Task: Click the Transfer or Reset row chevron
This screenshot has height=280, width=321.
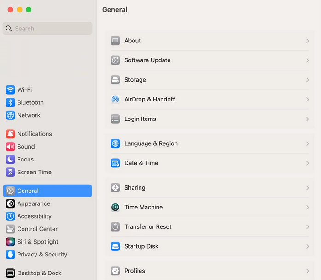Action: 308,227
